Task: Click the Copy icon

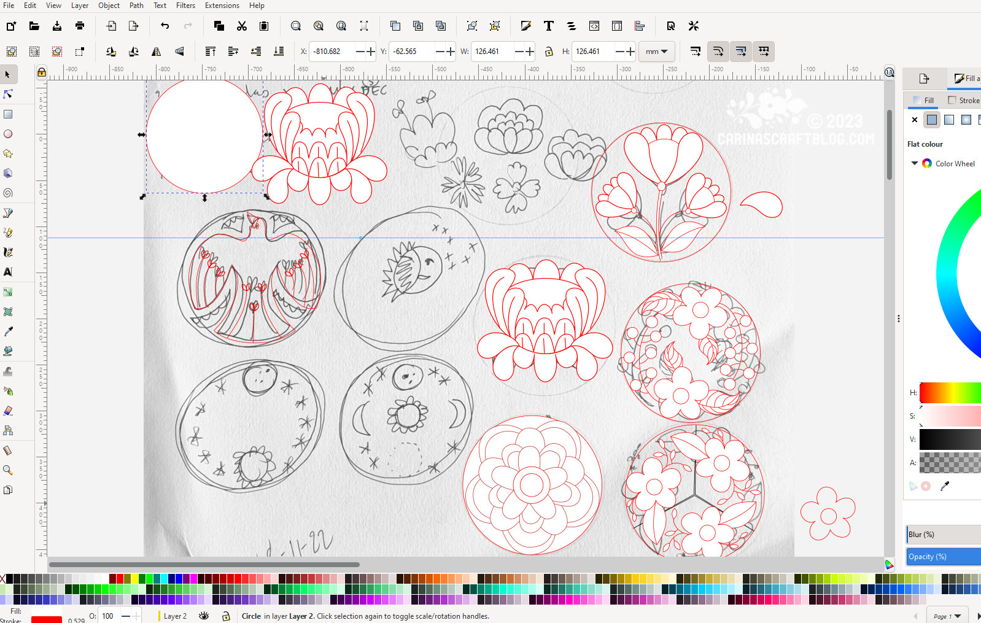Action: (x=219, y=26)
